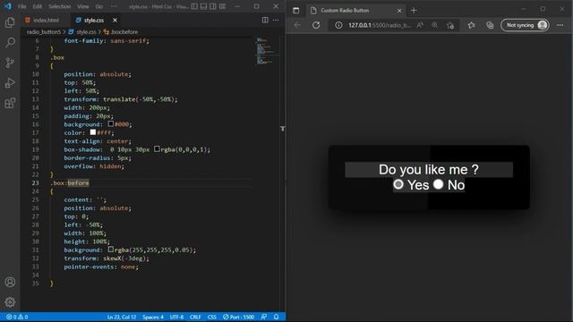Reload the page in Edge browser
The width and height of the screenshot is (573, 322).
click(x=316, y=25)
